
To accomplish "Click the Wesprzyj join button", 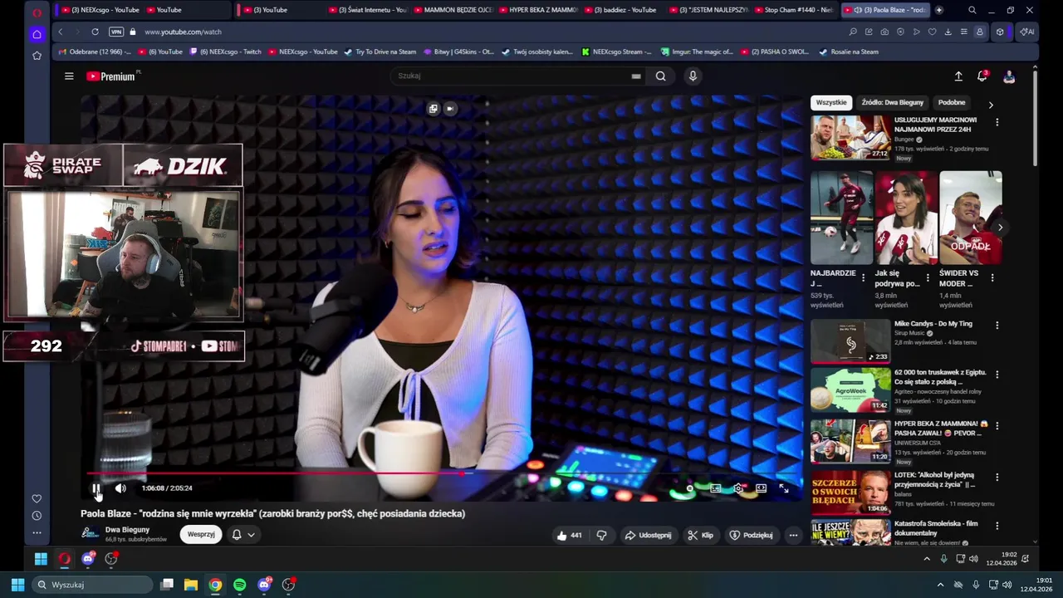I will [x=201, y=534].
